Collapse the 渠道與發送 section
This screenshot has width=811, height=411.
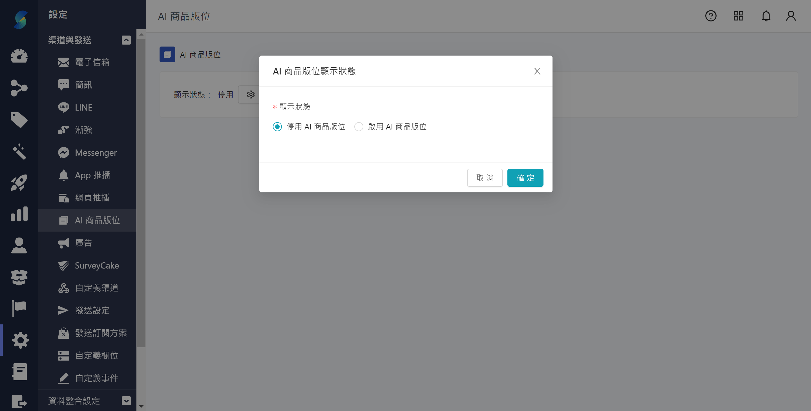click(126, 40)
